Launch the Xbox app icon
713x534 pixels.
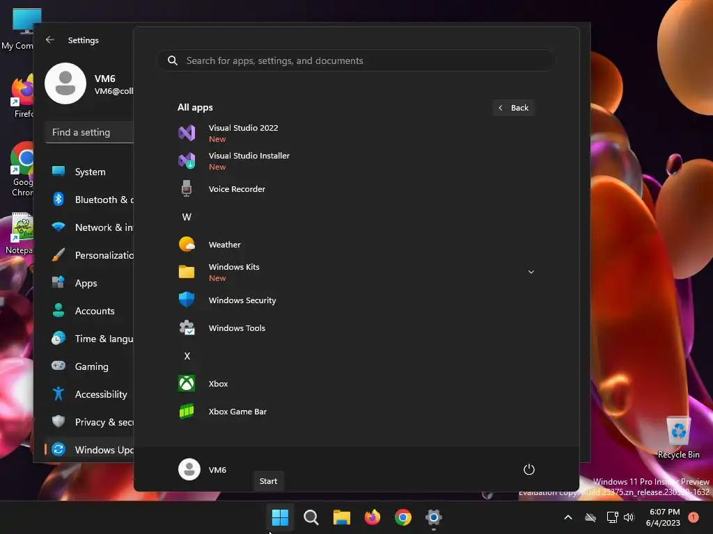click(x=187, y=383)
